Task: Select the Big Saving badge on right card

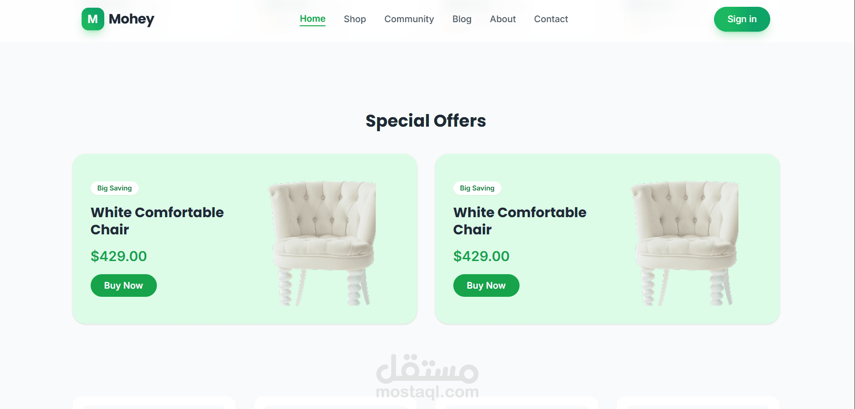Action: pyautogui.click(x=477, y=188)
